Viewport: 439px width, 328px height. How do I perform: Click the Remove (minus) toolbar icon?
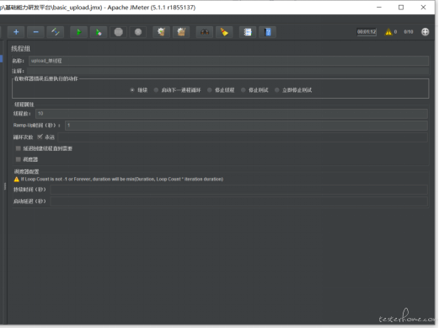click(x=35, y=32)
